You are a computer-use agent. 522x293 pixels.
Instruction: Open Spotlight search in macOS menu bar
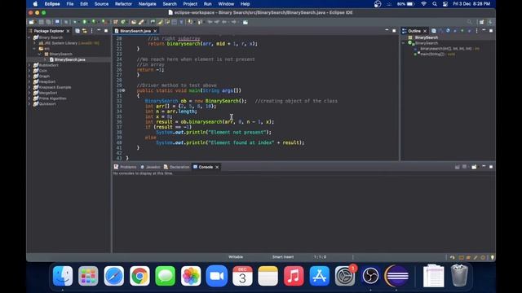pyautogui.click(x=435, y=4)
